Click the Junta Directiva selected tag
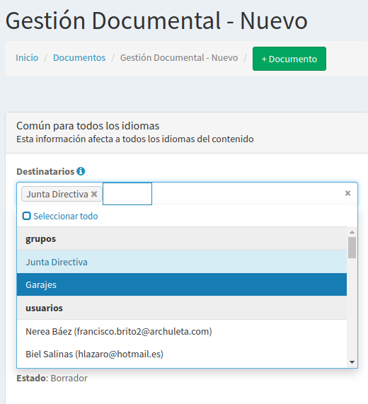Image resolution: width=368 pixels, height=404 pixels. [57, 194]
